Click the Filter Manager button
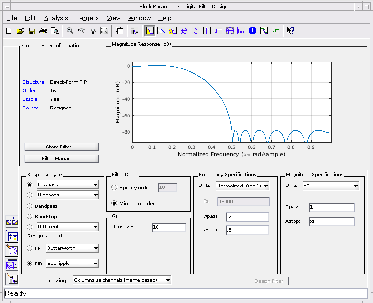The height and width of the screenshot is (303, 373). click(61, 159)
